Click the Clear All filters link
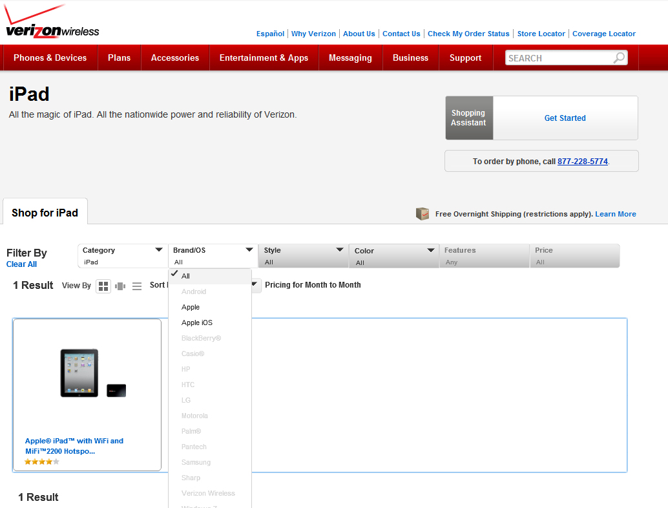 point(21,264)
